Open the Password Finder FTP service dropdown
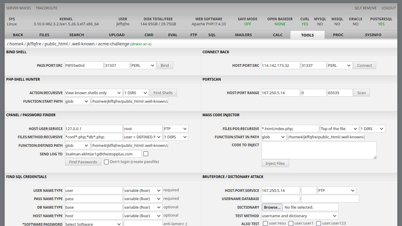The width and height of the screenshot is (402, 226). coord(176,129)
